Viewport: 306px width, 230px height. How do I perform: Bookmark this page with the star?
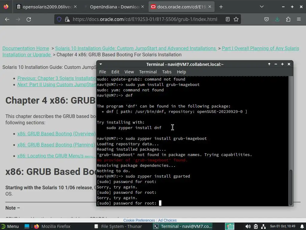236,19
